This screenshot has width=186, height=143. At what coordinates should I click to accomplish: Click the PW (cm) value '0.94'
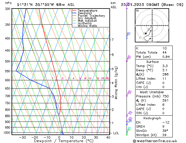point(166,57)
